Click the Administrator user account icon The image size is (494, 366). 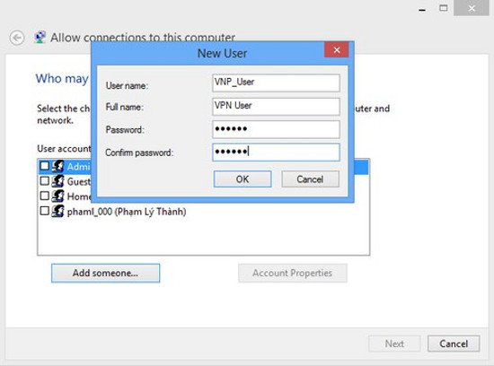(x=57, y=166)
